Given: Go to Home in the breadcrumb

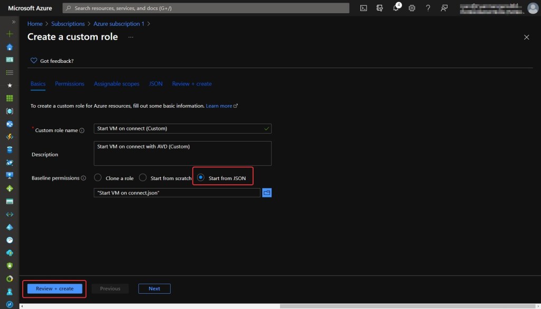Looking at the screenshot, I should pyautogui.click(x=35, y=24).
